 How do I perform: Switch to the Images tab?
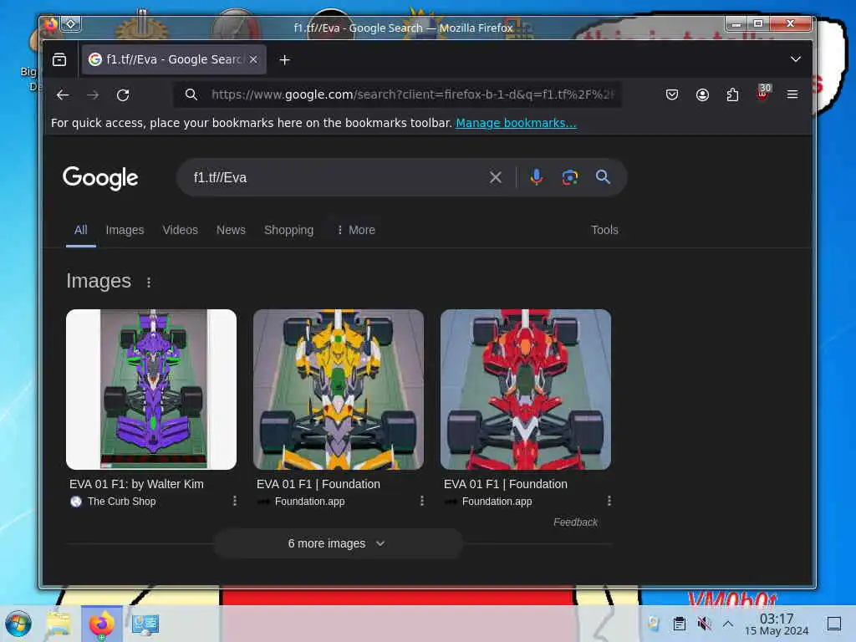click(125, 231)
